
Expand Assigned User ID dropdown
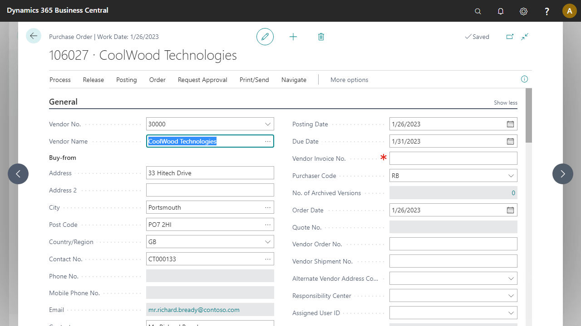click(x=511, y=313)
